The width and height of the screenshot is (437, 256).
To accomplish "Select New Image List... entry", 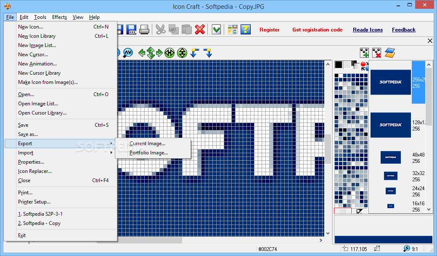I will click(60, 45).
